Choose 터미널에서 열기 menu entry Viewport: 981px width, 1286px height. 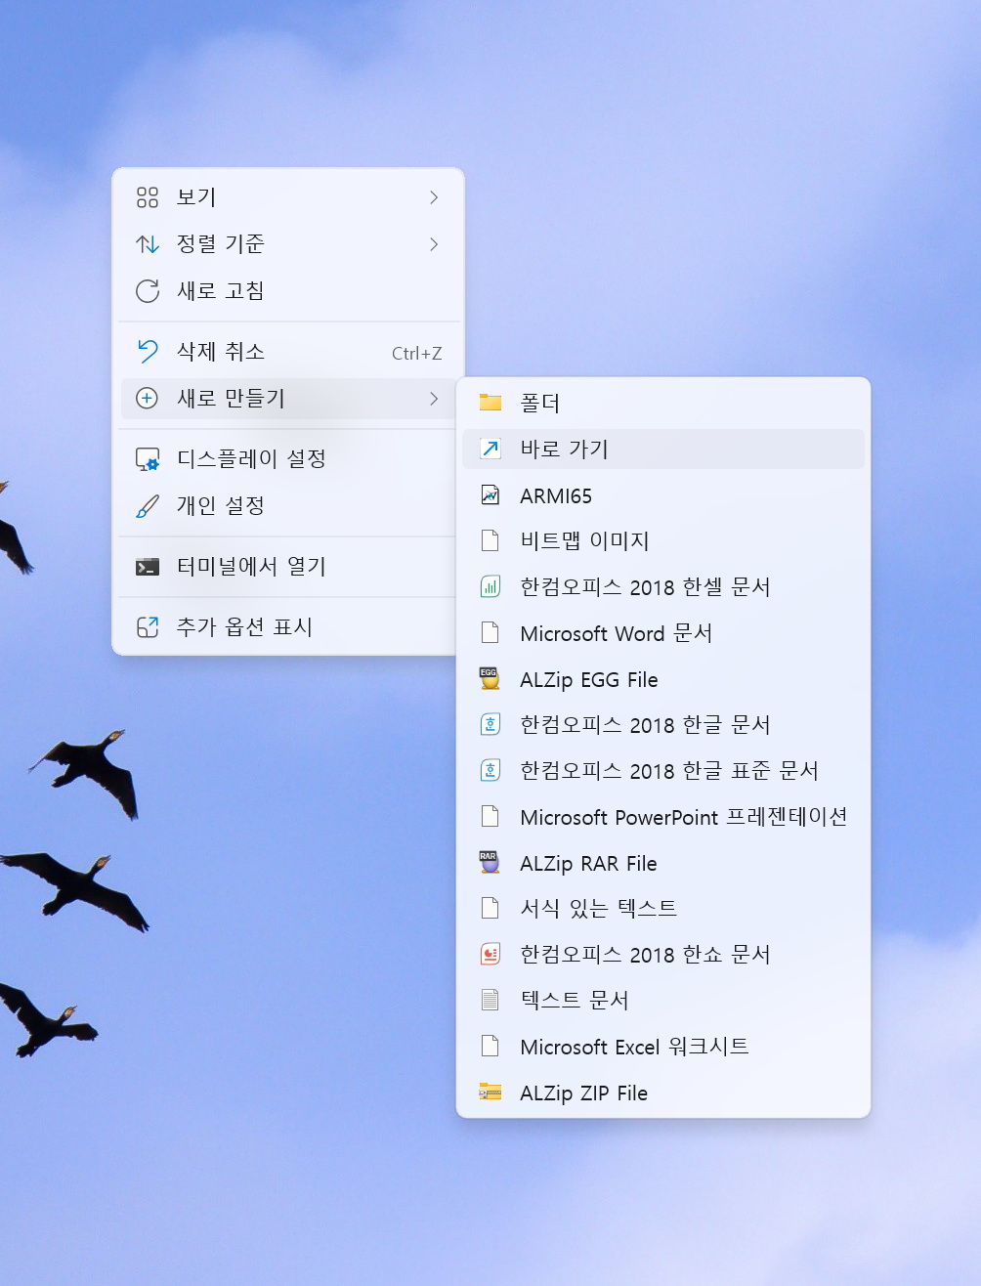click(x=288, y=567)
